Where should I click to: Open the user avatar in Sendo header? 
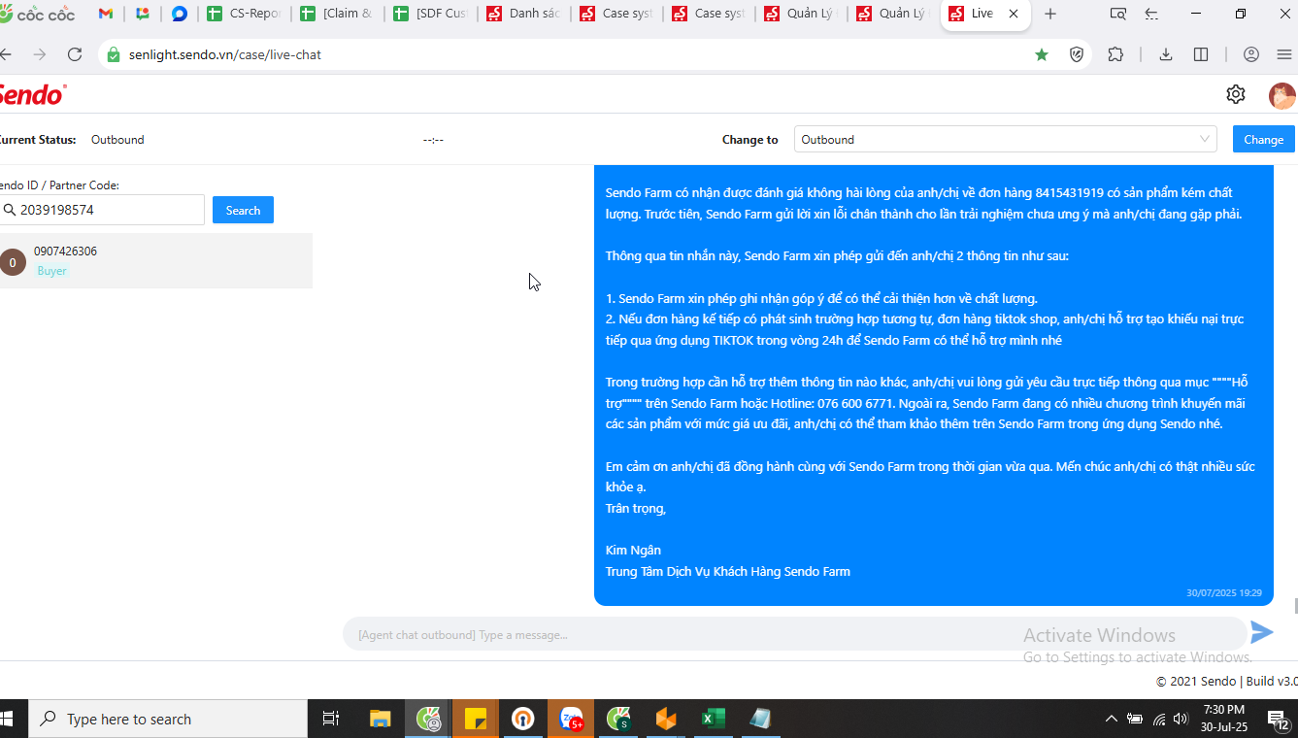[x=1282, y=95]
